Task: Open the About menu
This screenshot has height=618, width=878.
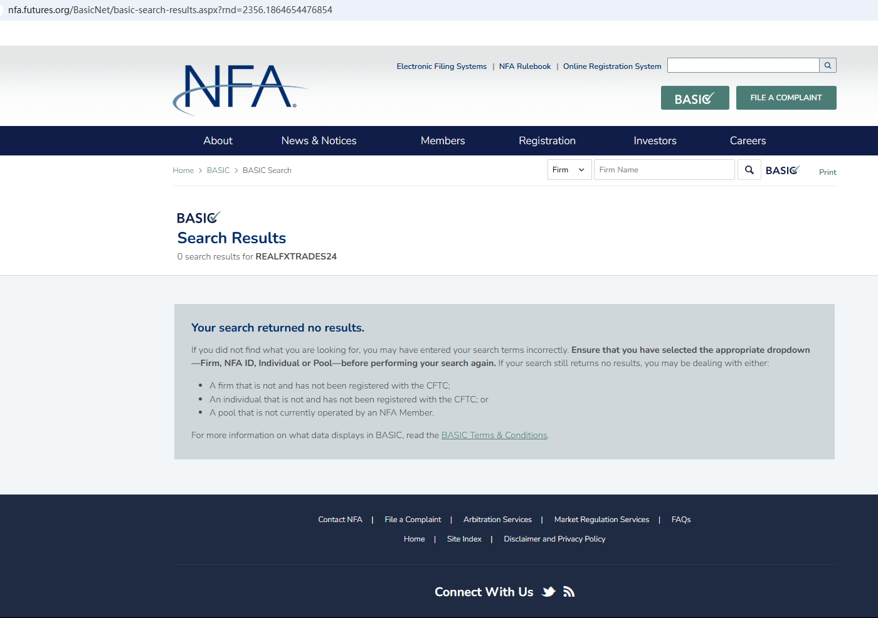Action: pyautogui.click(x=218, y=141)
